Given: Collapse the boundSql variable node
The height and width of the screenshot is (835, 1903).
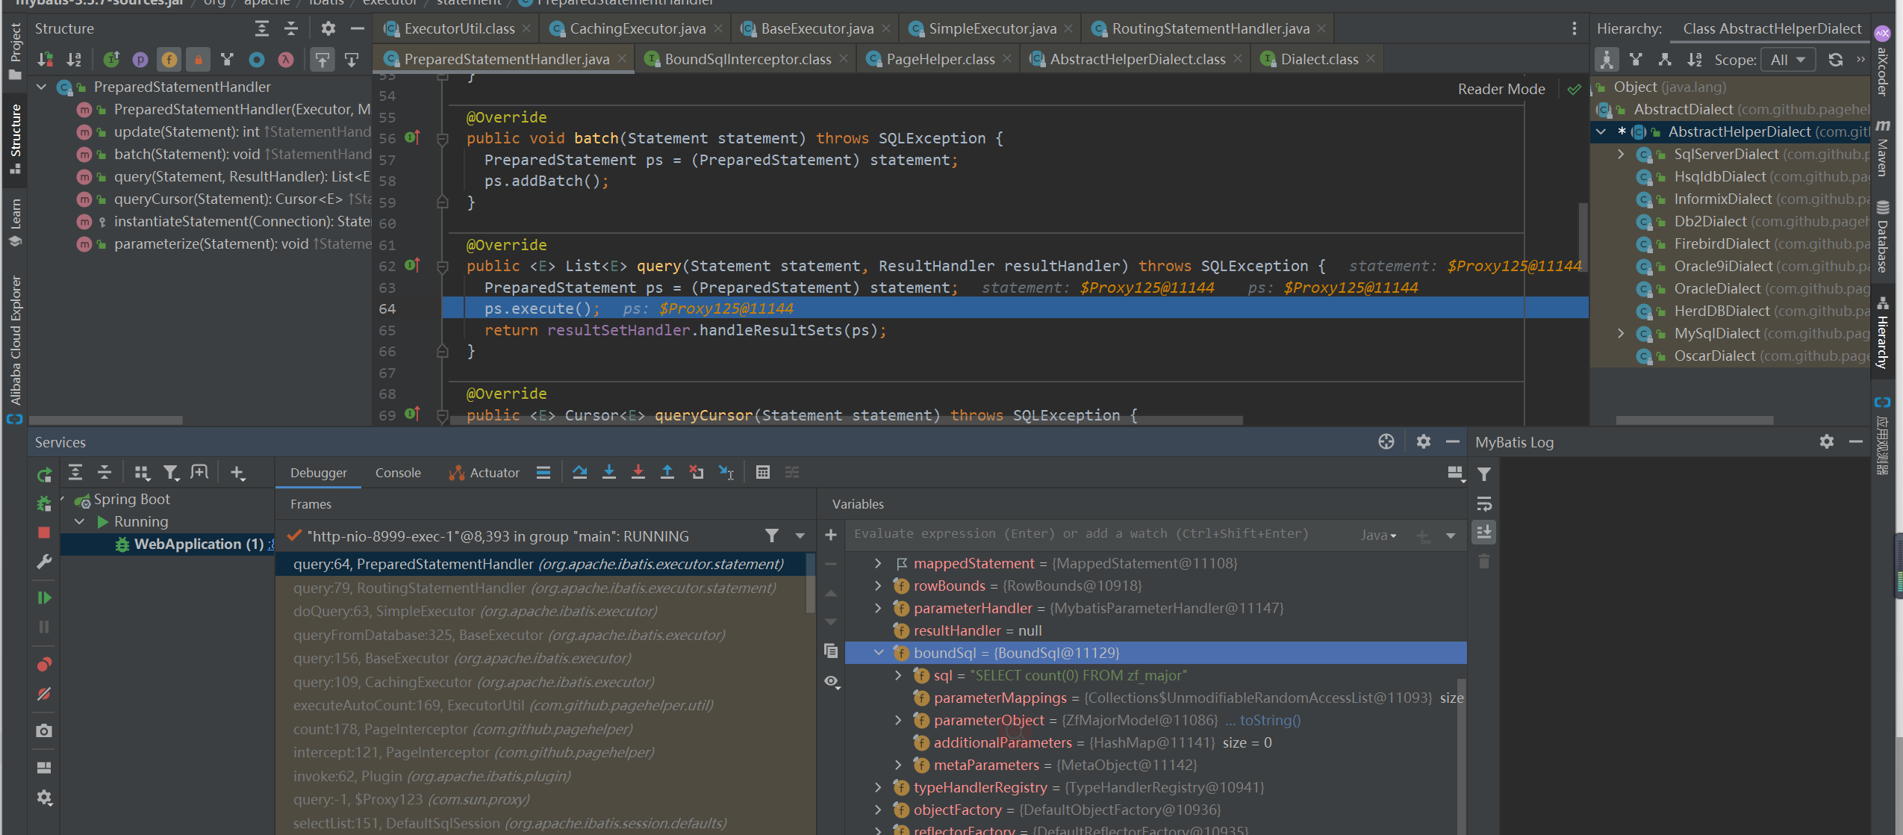Looking at the screenshot, I should [x=879, y=653].
